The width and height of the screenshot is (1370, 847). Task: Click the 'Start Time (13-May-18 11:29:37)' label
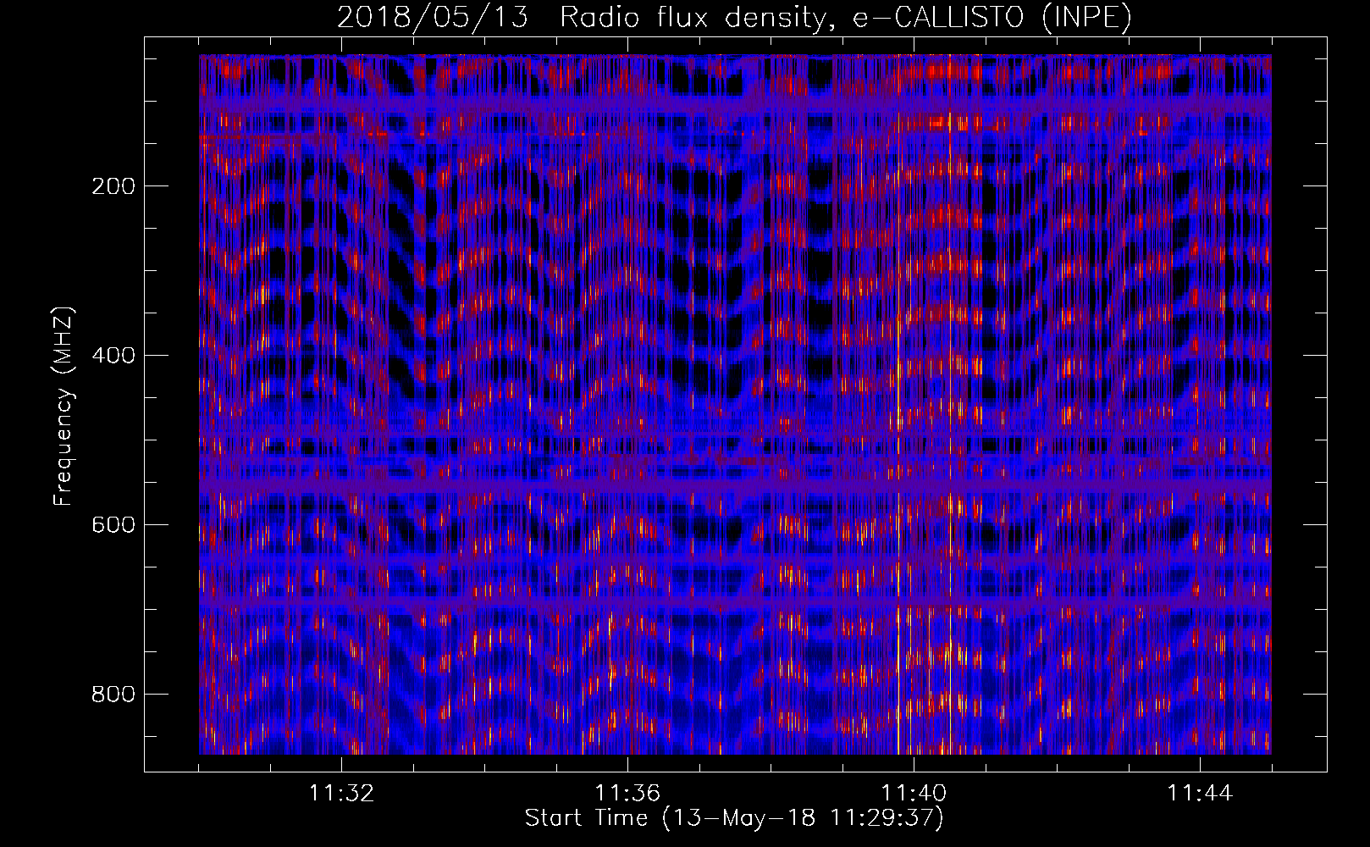(x=734, y=818)
